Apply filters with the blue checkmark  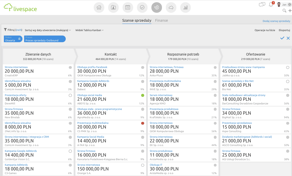click(282, 38)
